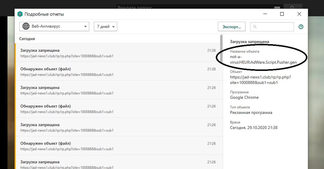Expand the 7 дней period dropdown
The image size is (324, 169).
[105, 26]
